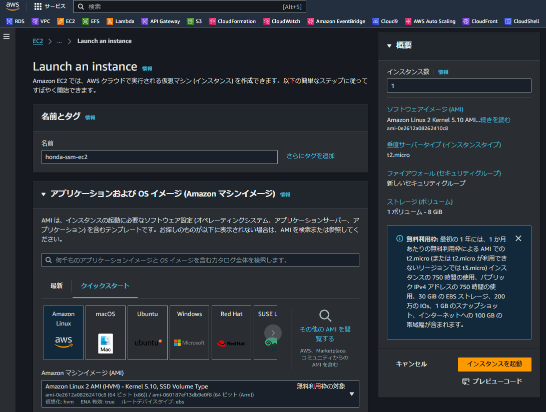This screenshot has width=546, height=412.
Task: Open the VPC shortcut in favorites bar
Action: [41, 21]
